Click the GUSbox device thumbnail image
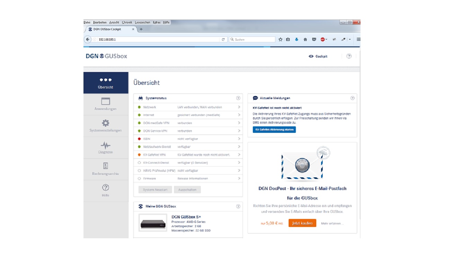This screenshot has width=462, height=259. (x=153, y=223)
